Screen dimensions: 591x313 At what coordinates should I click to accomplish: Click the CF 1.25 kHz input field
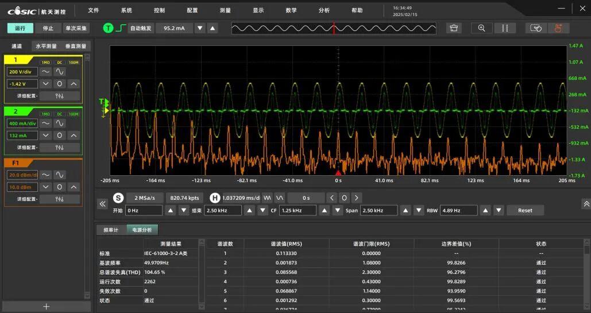pos(298,210)
